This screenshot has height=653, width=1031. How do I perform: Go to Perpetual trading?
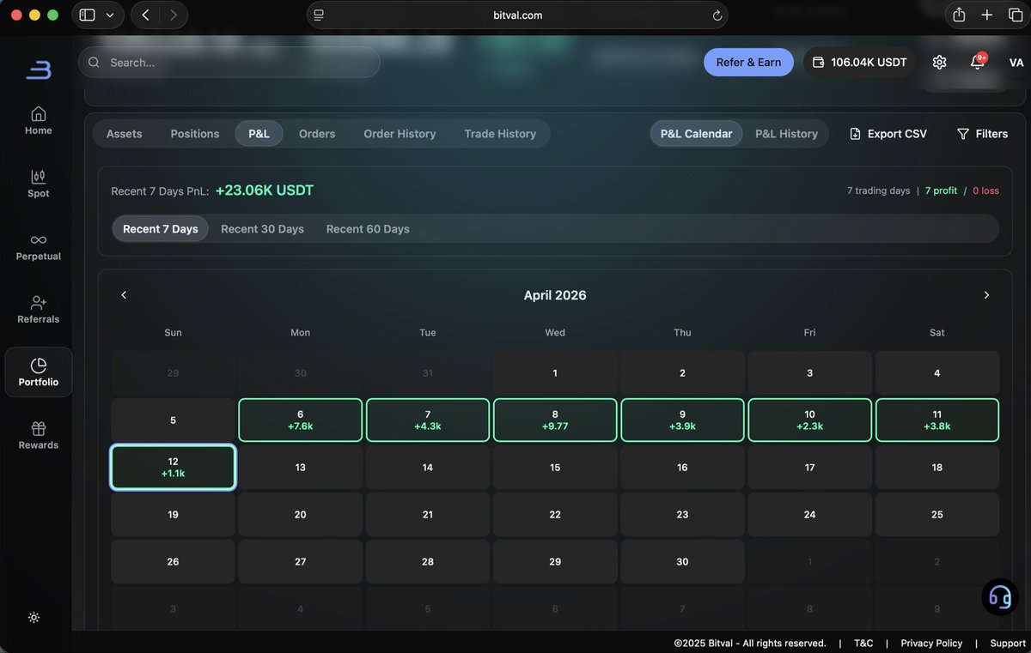[x=38, y=246]
